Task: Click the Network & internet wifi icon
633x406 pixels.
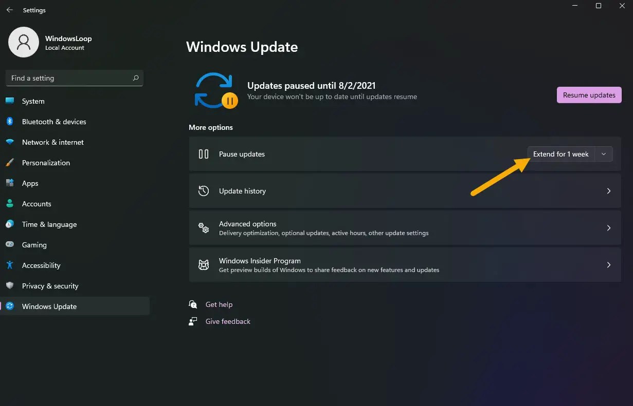Action: click(x=10, y=142)
